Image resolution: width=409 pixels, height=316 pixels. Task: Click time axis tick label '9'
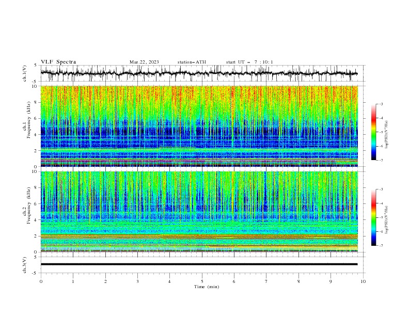click(x=331, y=281)
